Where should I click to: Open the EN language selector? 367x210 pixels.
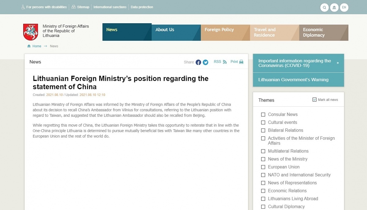coord(344,7)
